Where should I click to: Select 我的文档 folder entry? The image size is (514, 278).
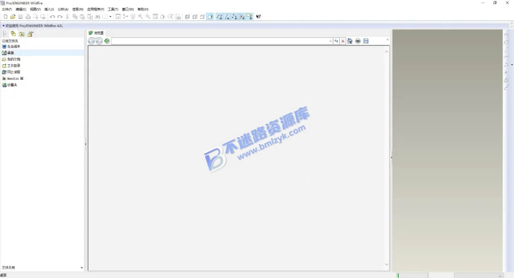[x=11, y=60]
